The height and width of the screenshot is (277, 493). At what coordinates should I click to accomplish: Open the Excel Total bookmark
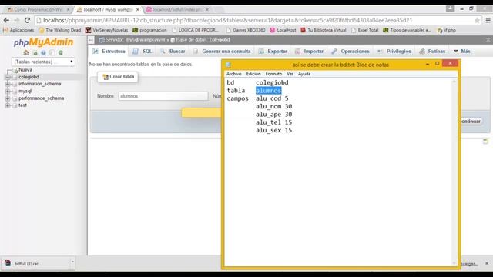[365, 30]
